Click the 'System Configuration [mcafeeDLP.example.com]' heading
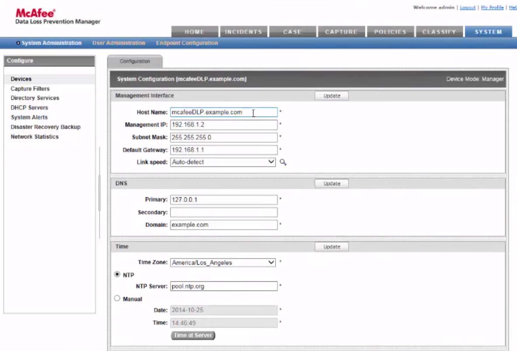The height and width of the screenshot is (351, 517). pos(182,79)
